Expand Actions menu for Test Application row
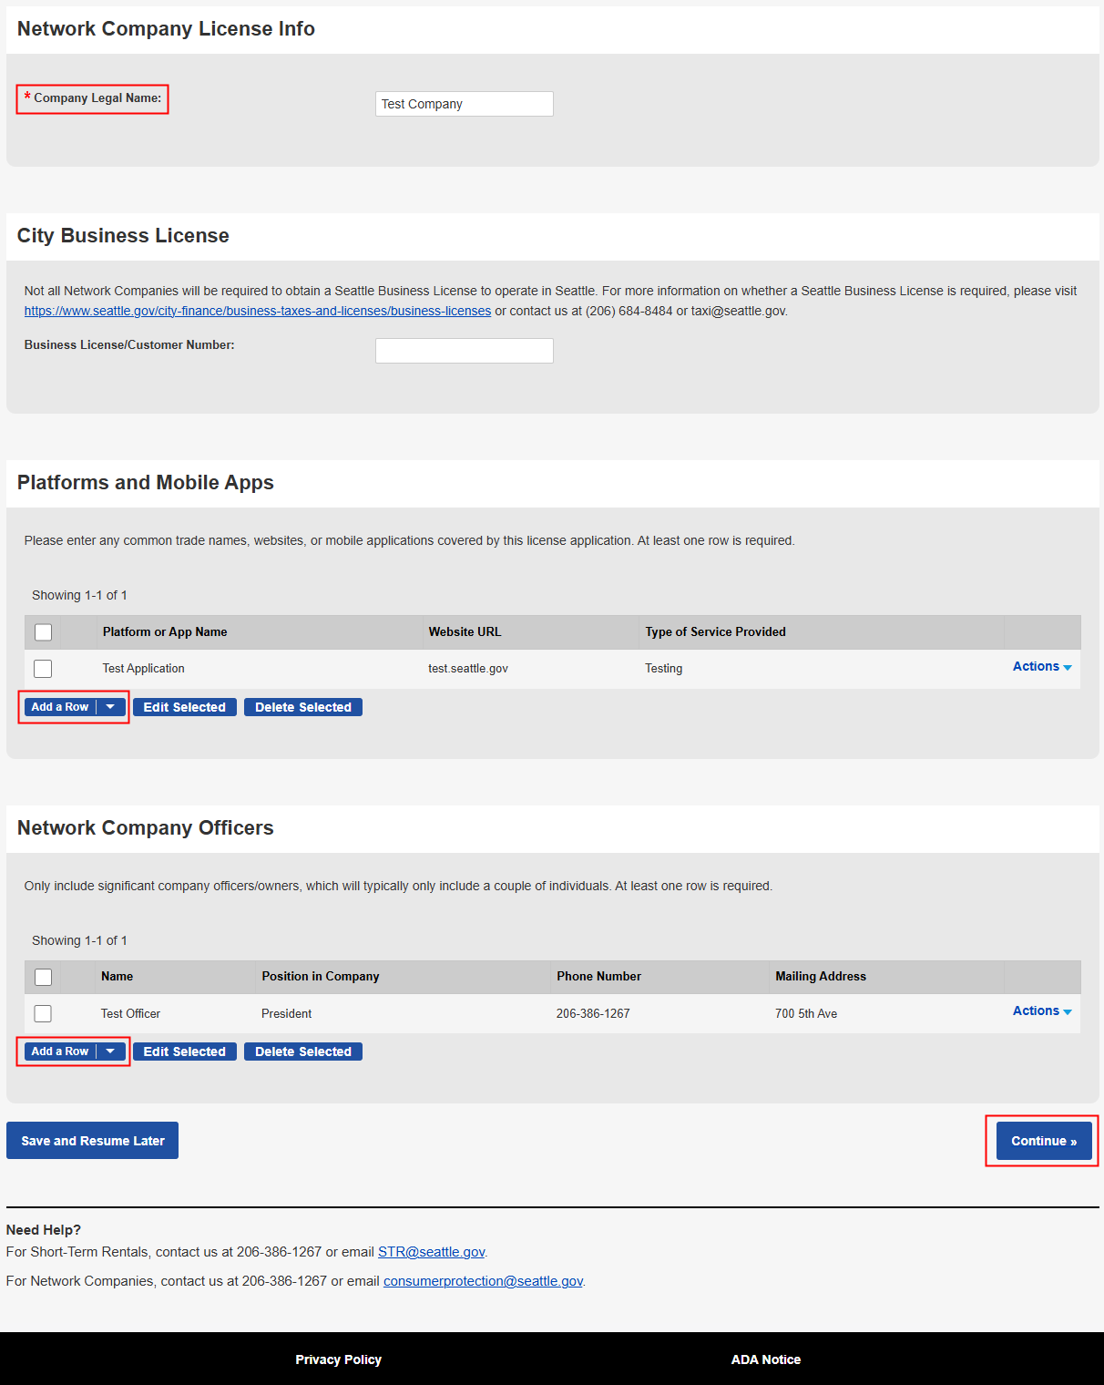 pyautogui.click(x=1041, y=667)
